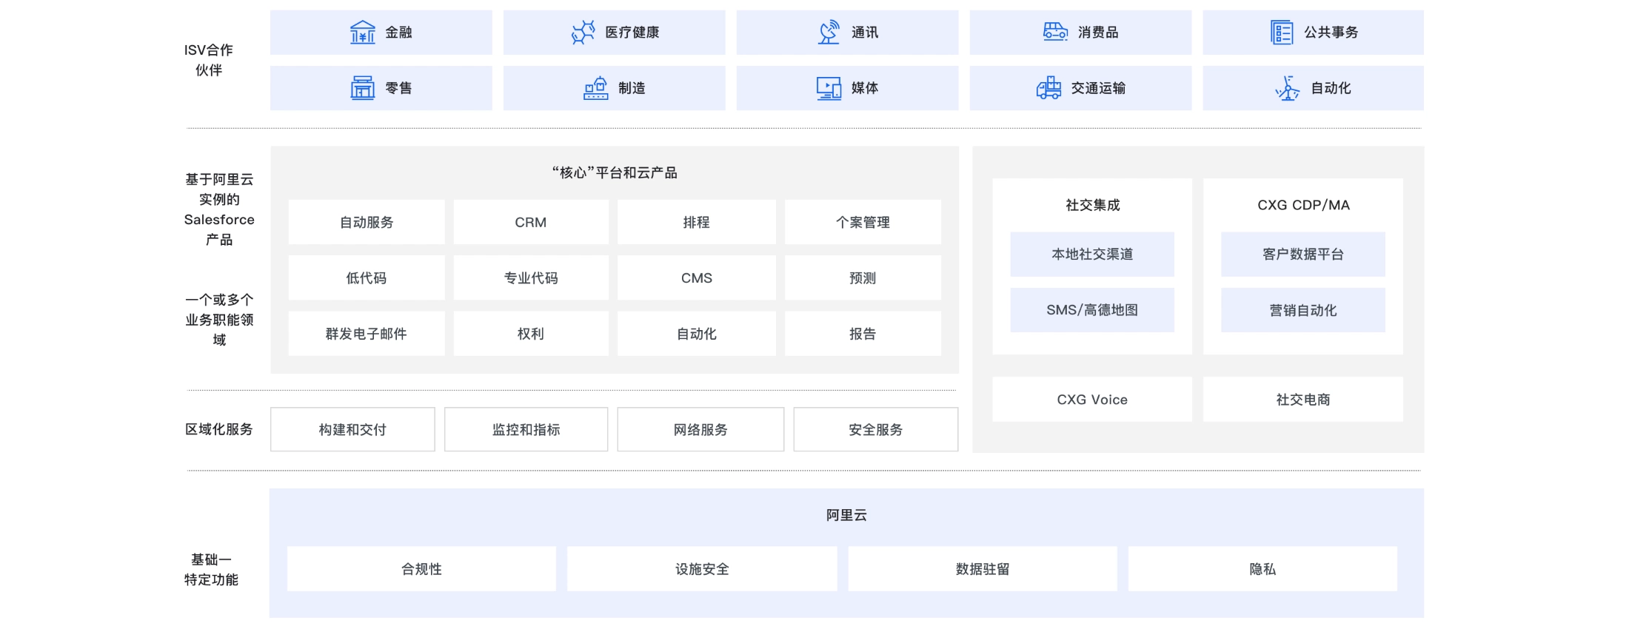Screen dimensions: 1629x629
Task: Select the SMS/高德地图 tile
Action: (x=1092, y=310)
